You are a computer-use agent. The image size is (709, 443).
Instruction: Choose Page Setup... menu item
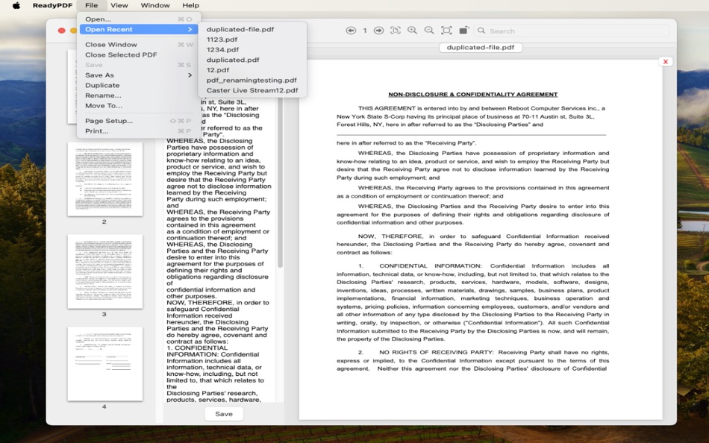(x=140, y=121)
